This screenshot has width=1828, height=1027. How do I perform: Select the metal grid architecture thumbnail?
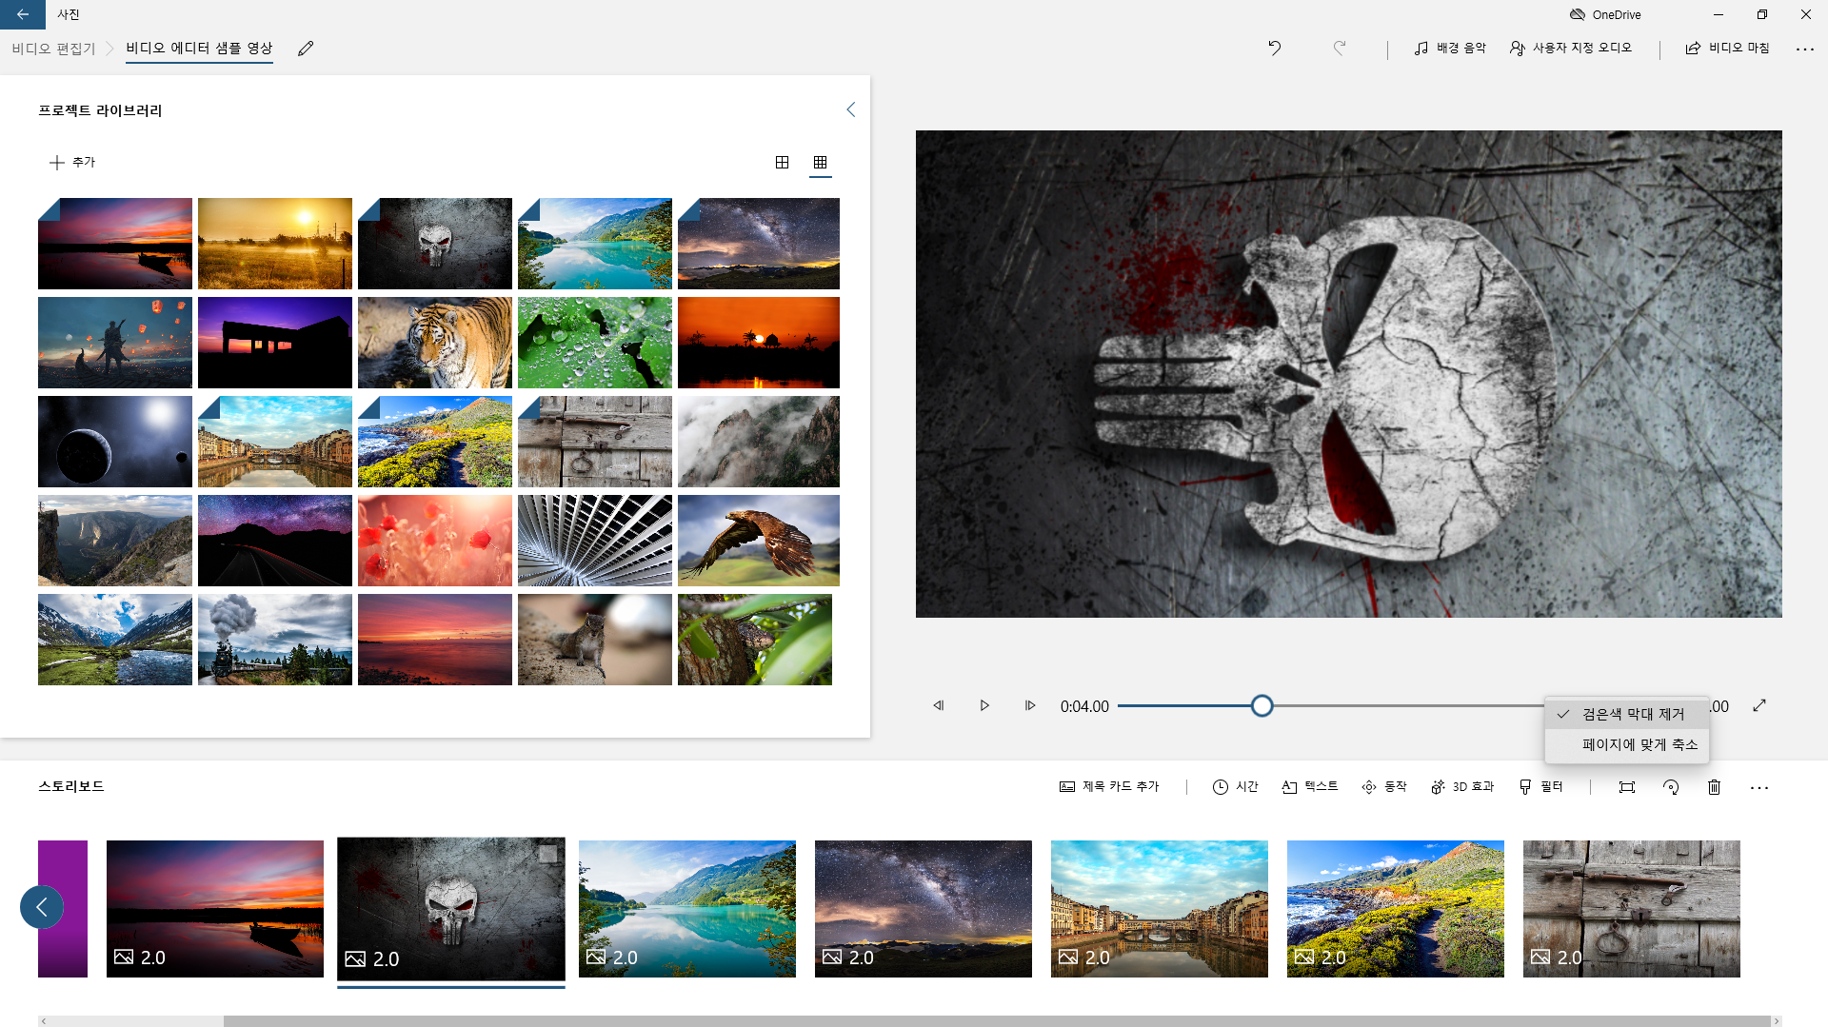[595, 541]
